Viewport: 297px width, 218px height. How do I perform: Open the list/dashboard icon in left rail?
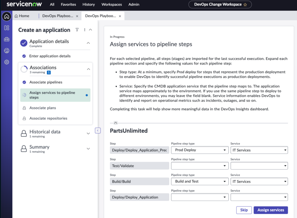(7, 28)
